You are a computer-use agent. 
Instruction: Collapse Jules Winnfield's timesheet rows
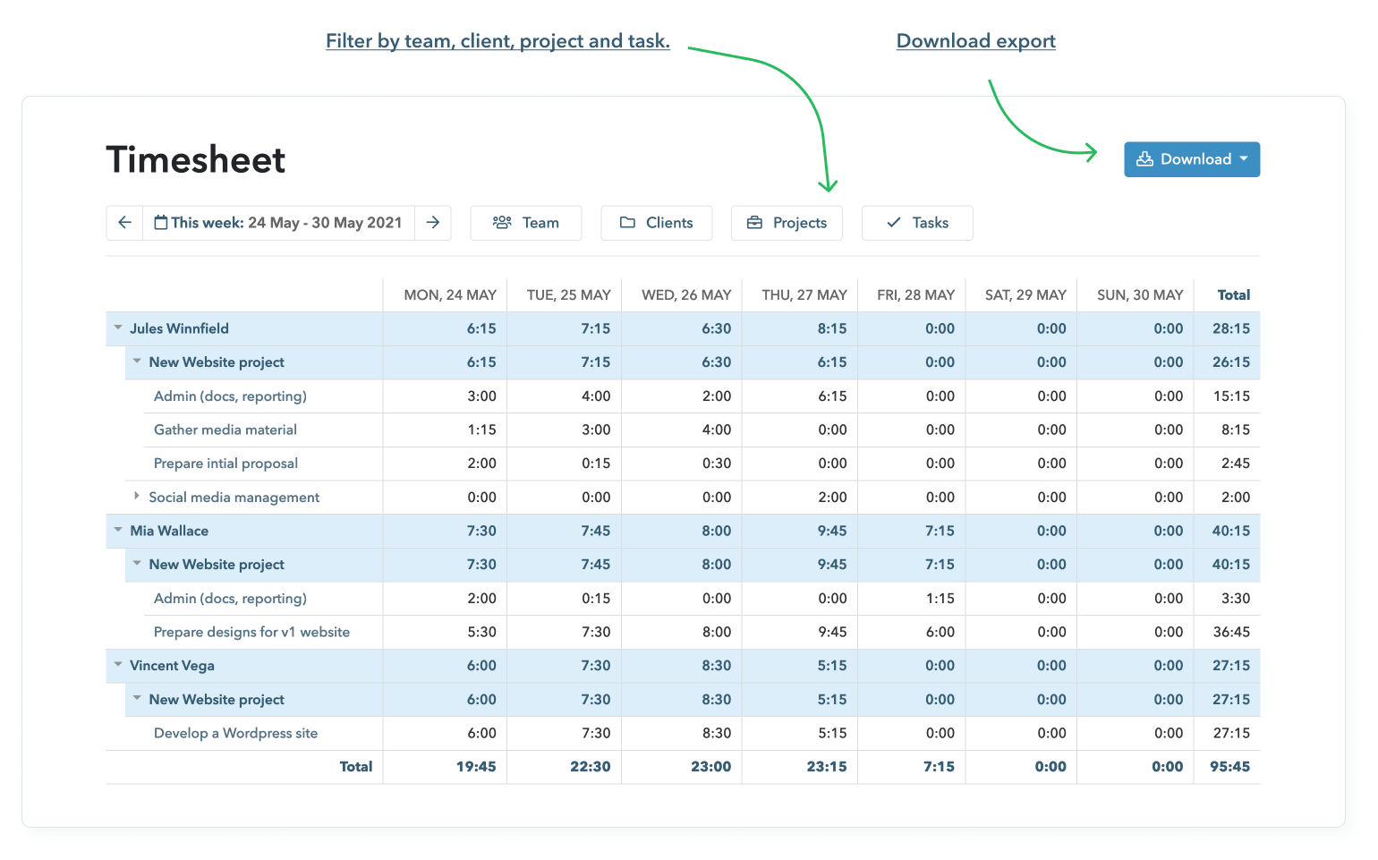coord(118,328)
